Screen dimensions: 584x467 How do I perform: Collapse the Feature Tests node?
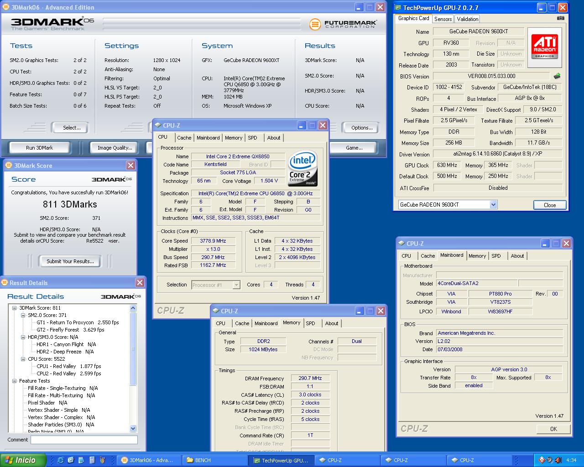(15, 381)
